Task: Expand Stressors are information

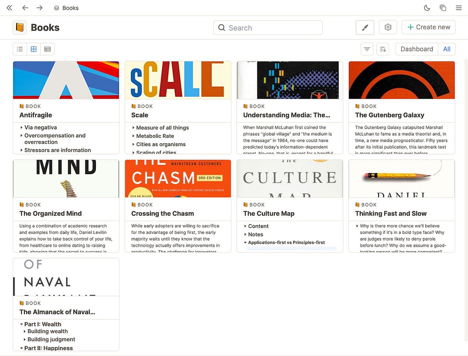Action: click(x=21, y=150)
